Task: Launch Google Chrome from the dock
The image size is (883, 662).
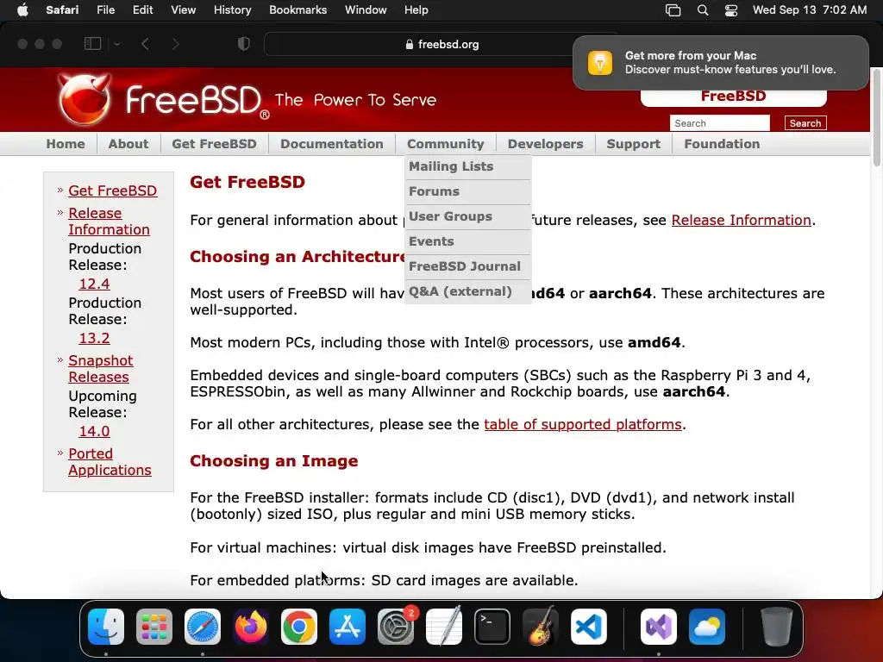Action: point(299,627)
